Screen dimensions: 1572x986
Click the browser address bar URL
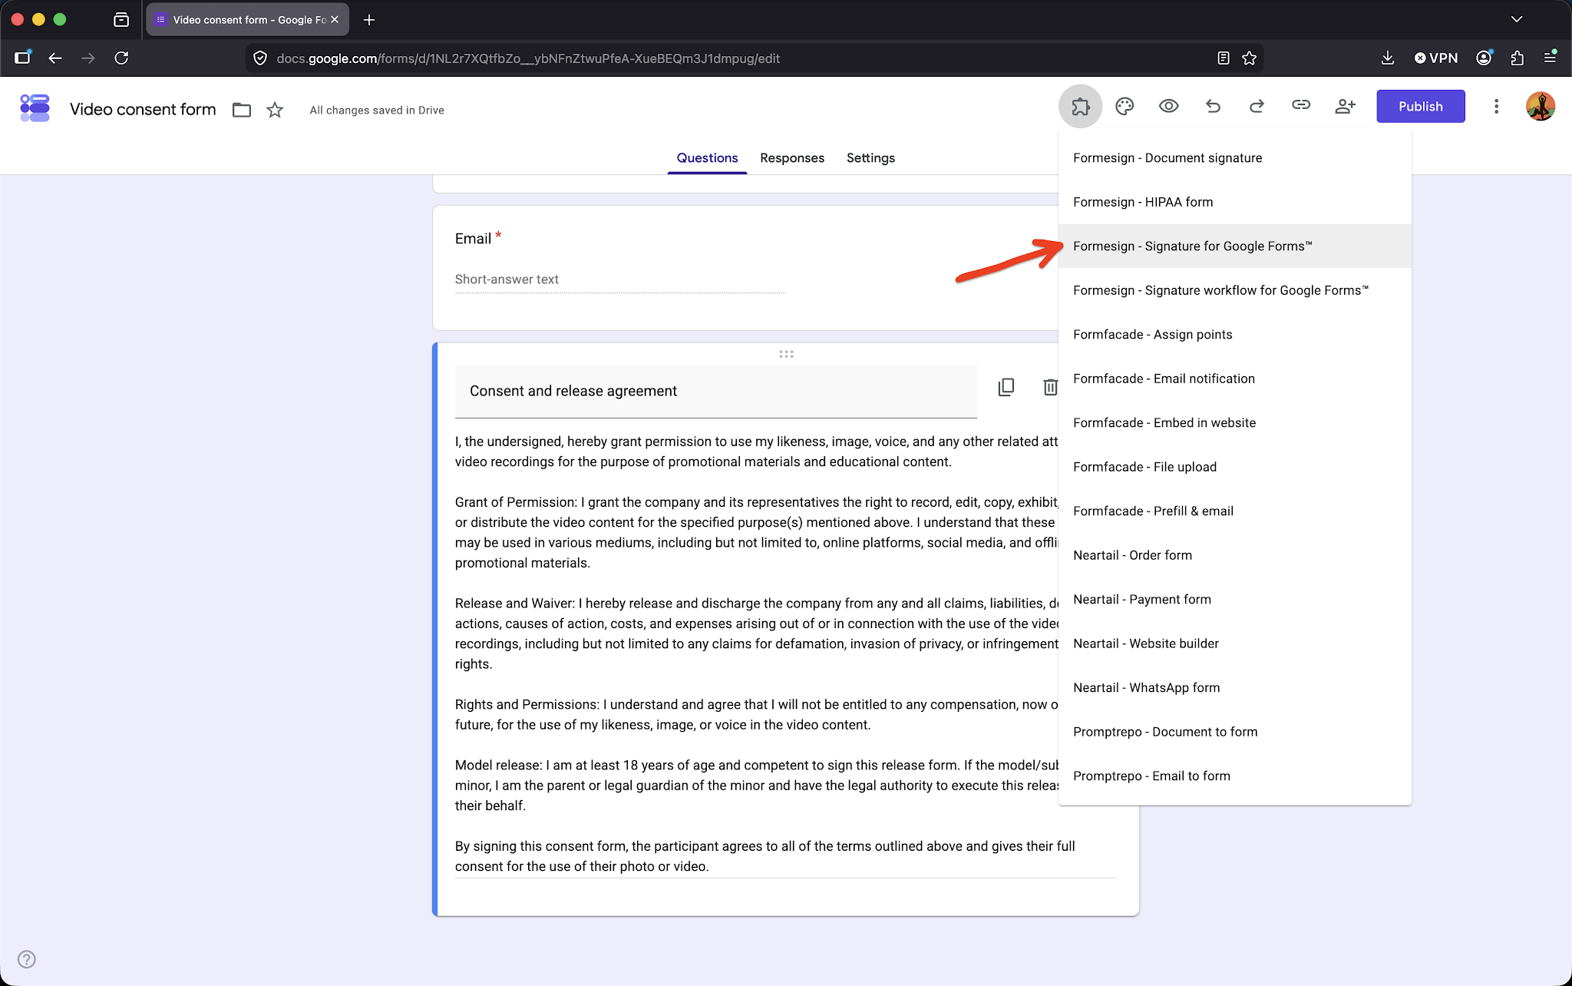coord(528,58)
